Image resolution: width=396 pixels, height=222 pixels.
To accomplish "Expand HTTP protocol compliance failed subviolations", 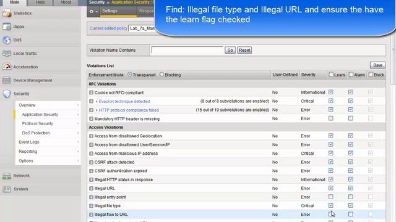I will click(97, 110).
